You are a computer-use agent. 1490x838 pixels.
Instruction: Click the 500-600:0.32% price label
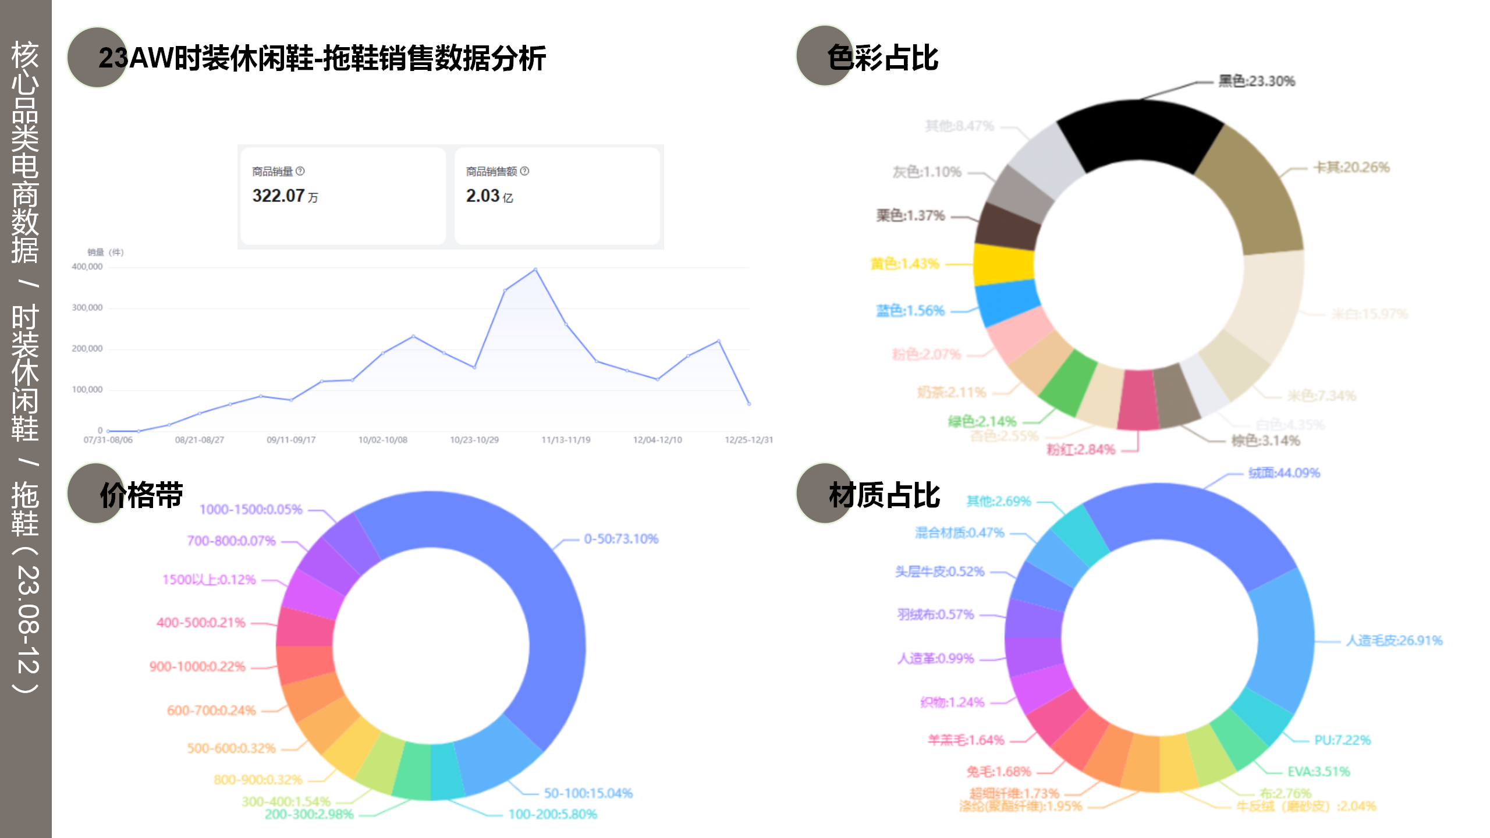231,748
